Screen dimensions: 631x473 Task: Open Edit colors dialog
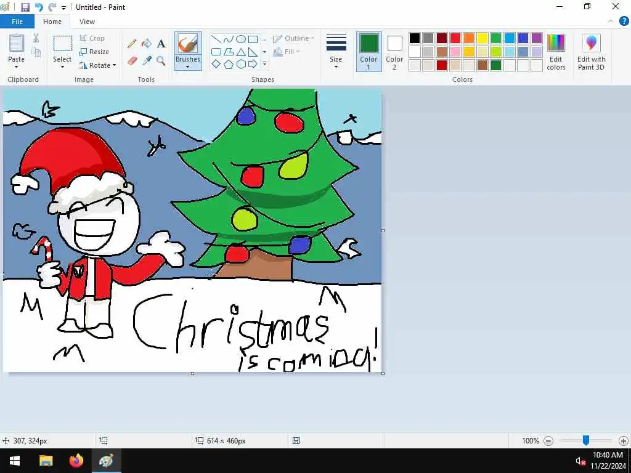click(x=556, y=52)
